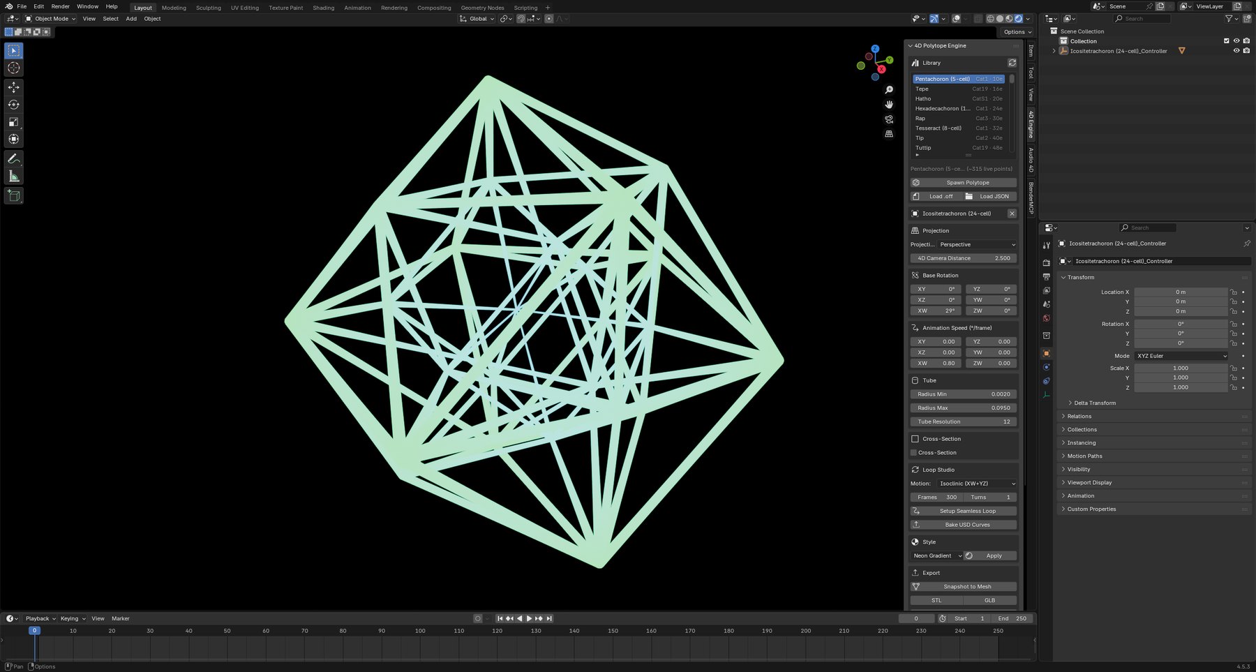Switch to Geometry Nodes workspace tab

pyautogui.click(x=482, y=8)
